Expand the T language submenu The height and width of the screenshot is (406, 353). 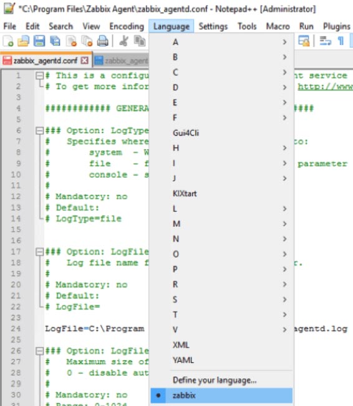click(x=221, y=315)
